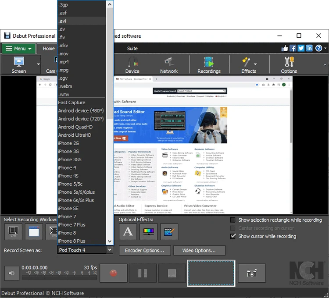The height and width of the screenshot is (298, 329).
Task: Open Video Options
Action: (x=199, y=251)
